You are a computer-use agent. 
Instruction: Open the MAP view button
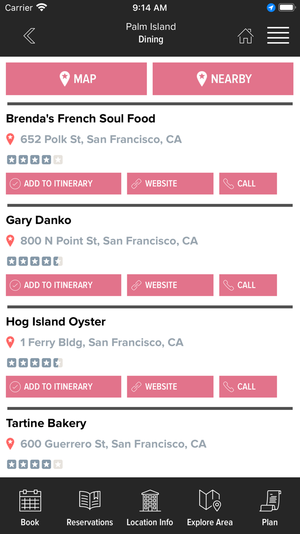[76, 79]
